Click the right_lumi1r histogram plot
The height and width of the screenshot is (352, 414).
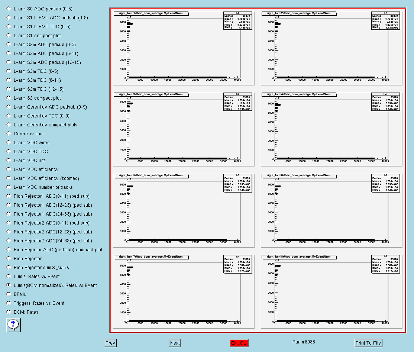click(184, 48)
